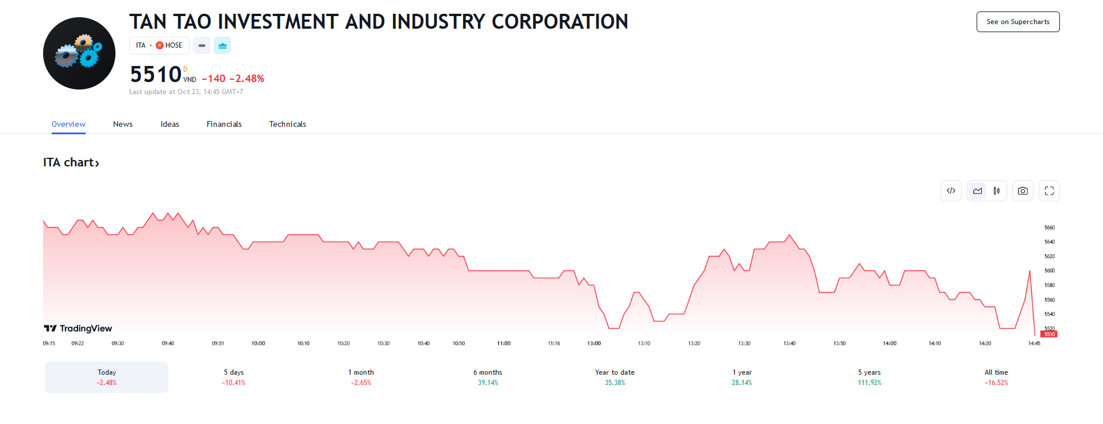
Task: Switch to the Financials tab
Action: pyautogui.click(x=224, y=124)
